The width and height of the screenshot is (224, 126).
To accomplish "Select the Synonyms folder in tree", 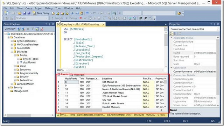I will (25, 69).
